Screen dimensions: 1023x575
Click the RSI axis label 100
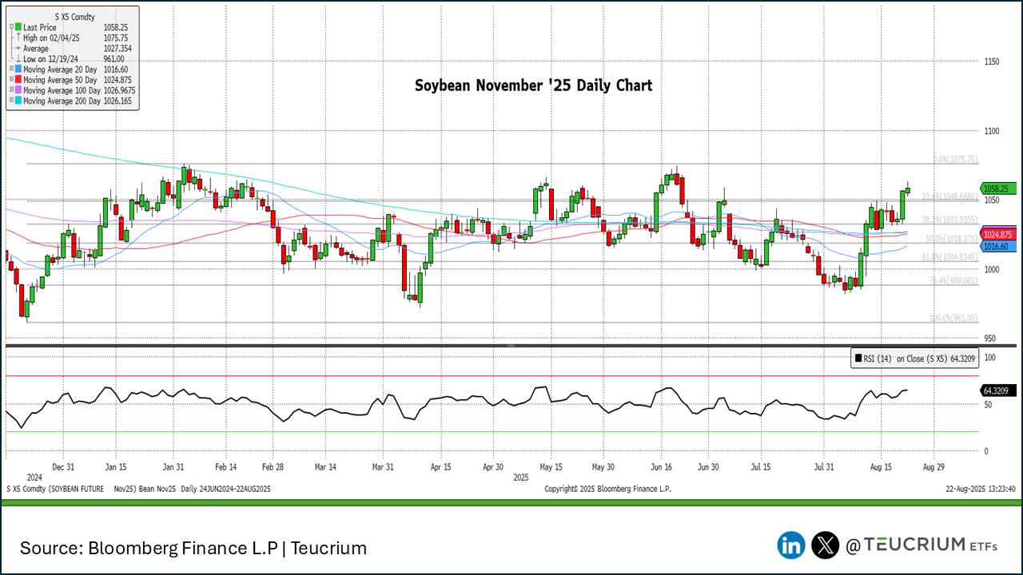coord(992,357)
